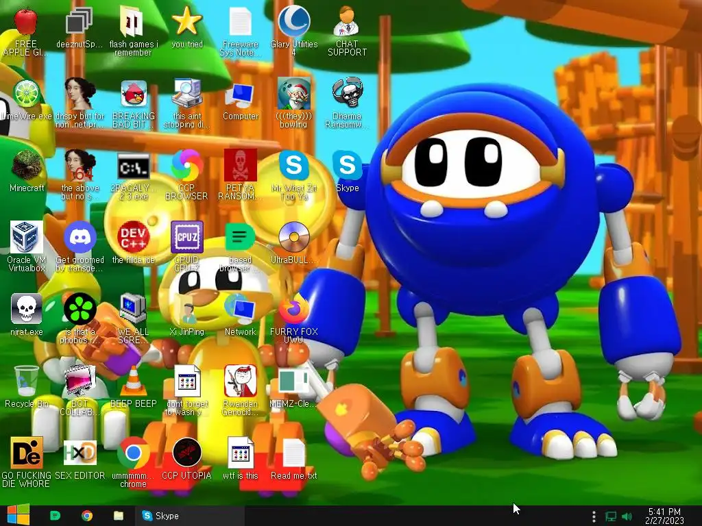
Task: Open the CHAT SUPPORT shortcut
Action: click(x=347, y=21)
